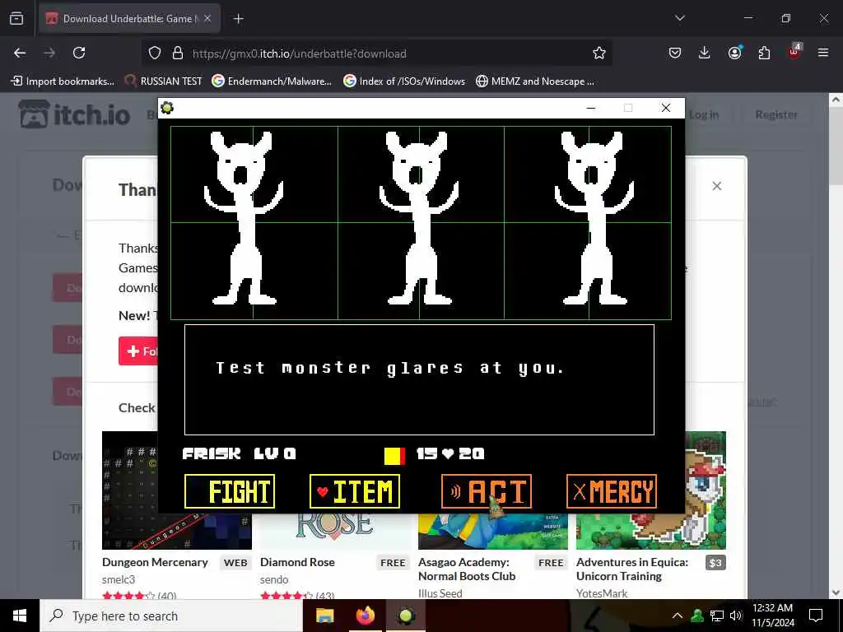Click the game window's flower icon
The height and width of the screenshot is (632, 843).
coord(167,108)
